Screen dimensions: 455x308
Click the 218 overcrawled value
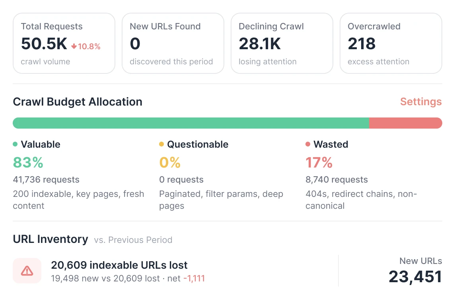(x=362, y=44)
